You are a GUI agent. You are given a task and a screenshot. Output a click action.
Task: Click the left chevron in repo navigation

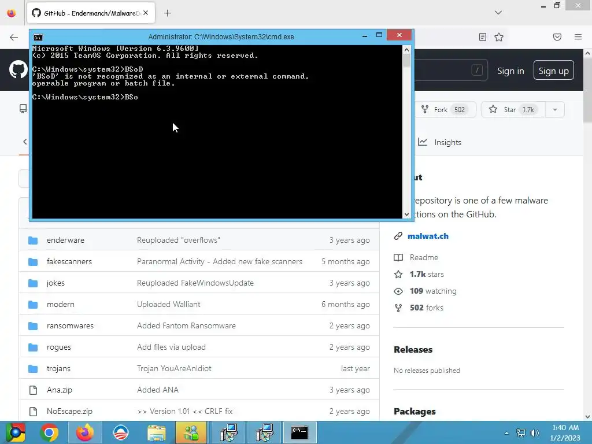pyautogui.click(x=25, y=142)
